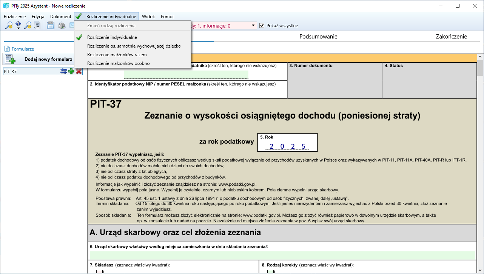Open the Dokument menu
The width and height of the screenshot is (484, 274).
(x=60, y=17)
